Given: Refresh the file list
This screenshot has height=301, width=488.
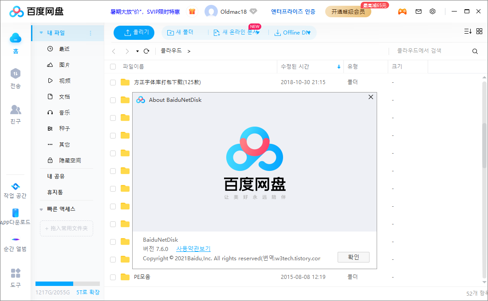Looking at the screenshot, I should tap(146, 51).
